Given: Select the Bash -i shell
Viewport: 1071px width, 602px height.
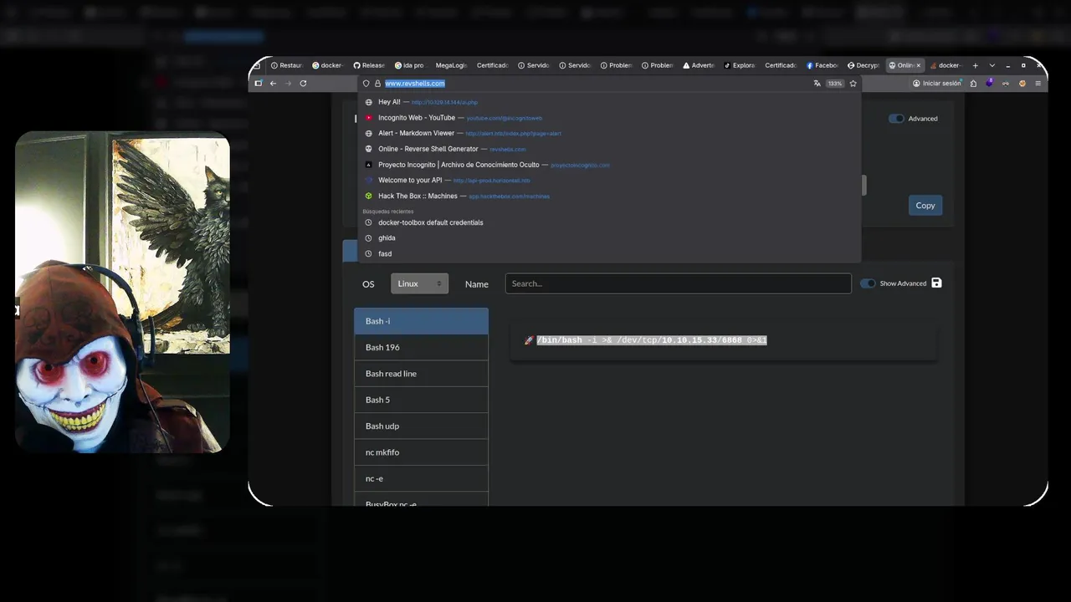Looking at the screenshot, I should tap(421, 321).
